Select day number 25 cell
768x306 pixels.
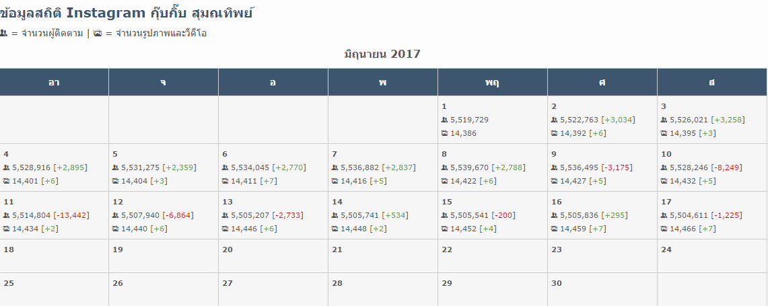point(54,289)
